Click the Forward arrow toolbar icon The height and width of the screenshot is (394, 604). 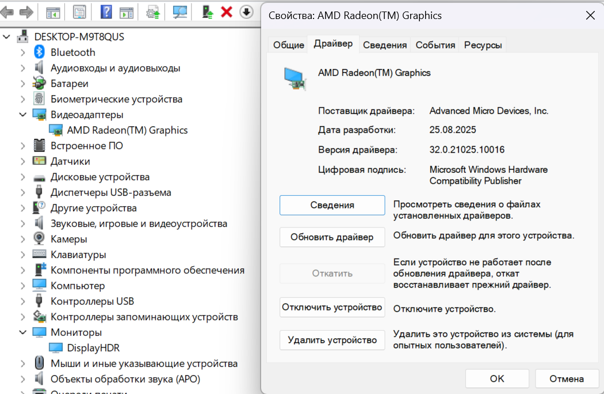pos(26,12)
